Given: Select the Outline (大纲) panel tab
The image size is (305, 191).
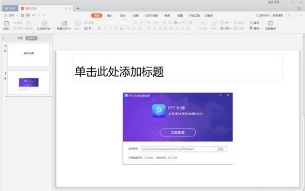Looking at the screenshot, I should click(20, 38).
